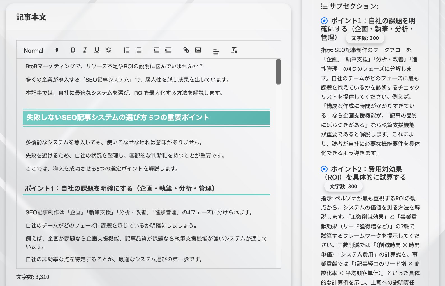
Task: Click the 文字数: 300 badge under ポイント2
Action: (343, 186)
